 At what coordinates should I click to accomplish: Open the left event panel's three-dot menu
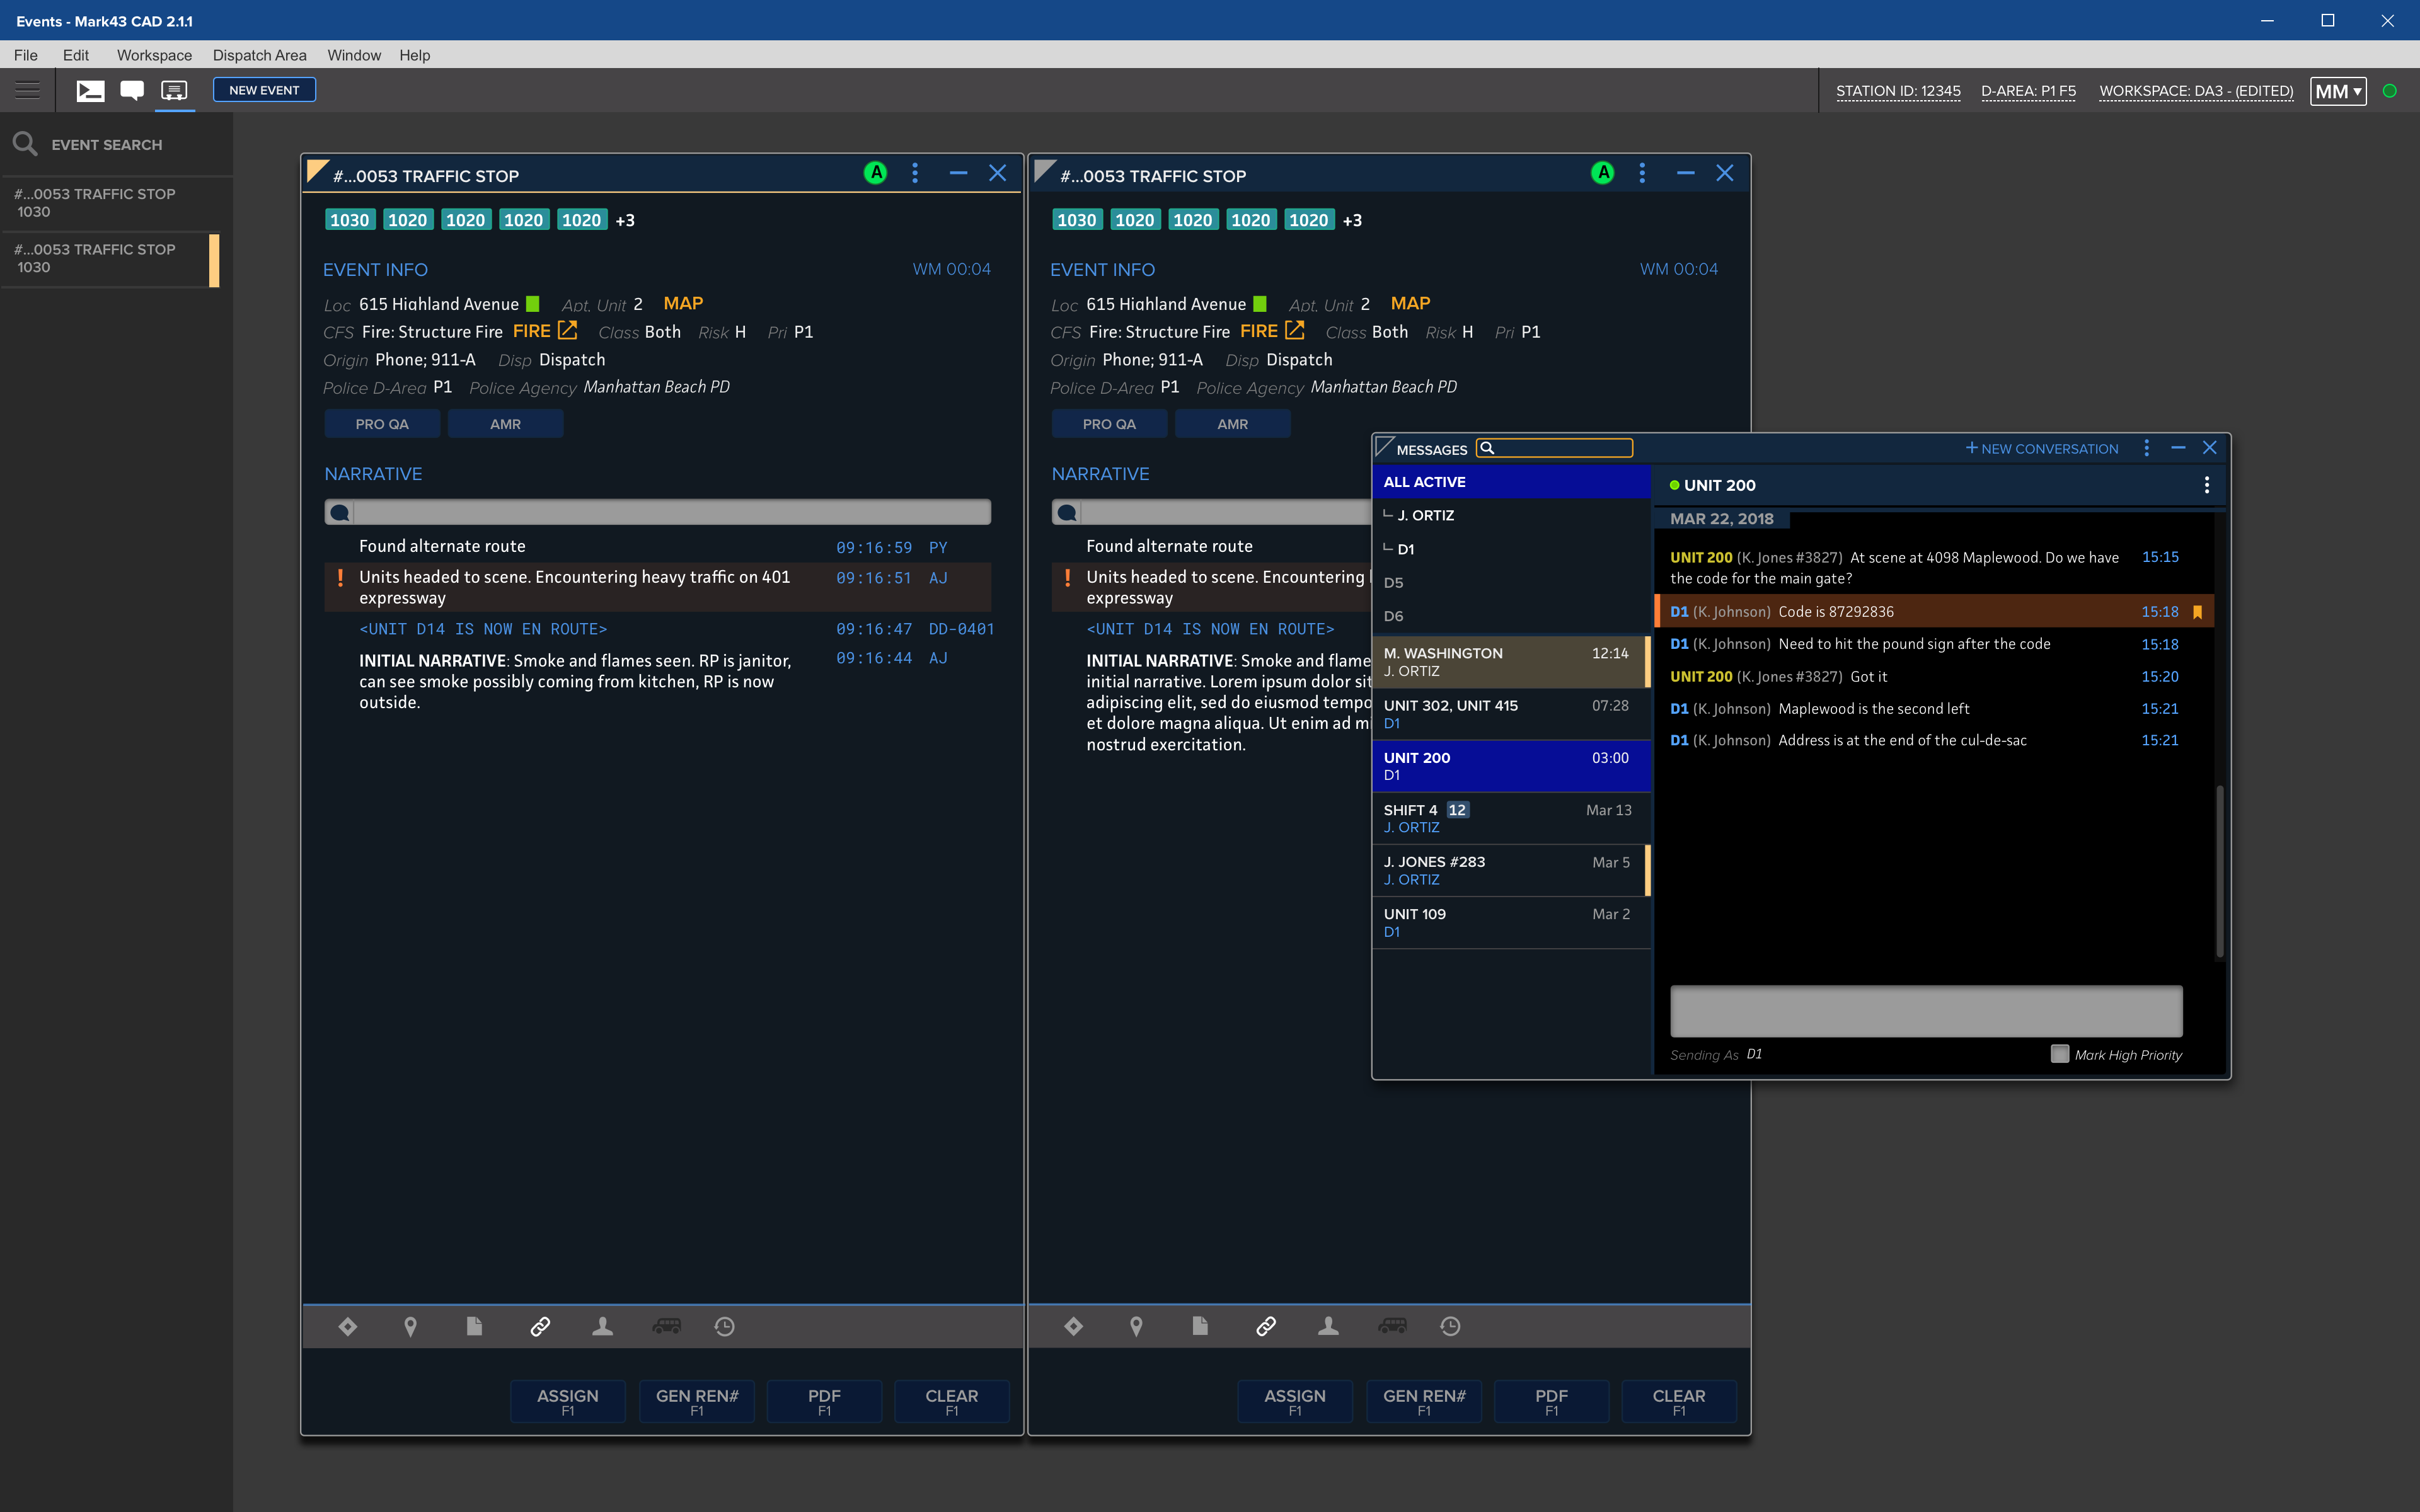point(915,174)
